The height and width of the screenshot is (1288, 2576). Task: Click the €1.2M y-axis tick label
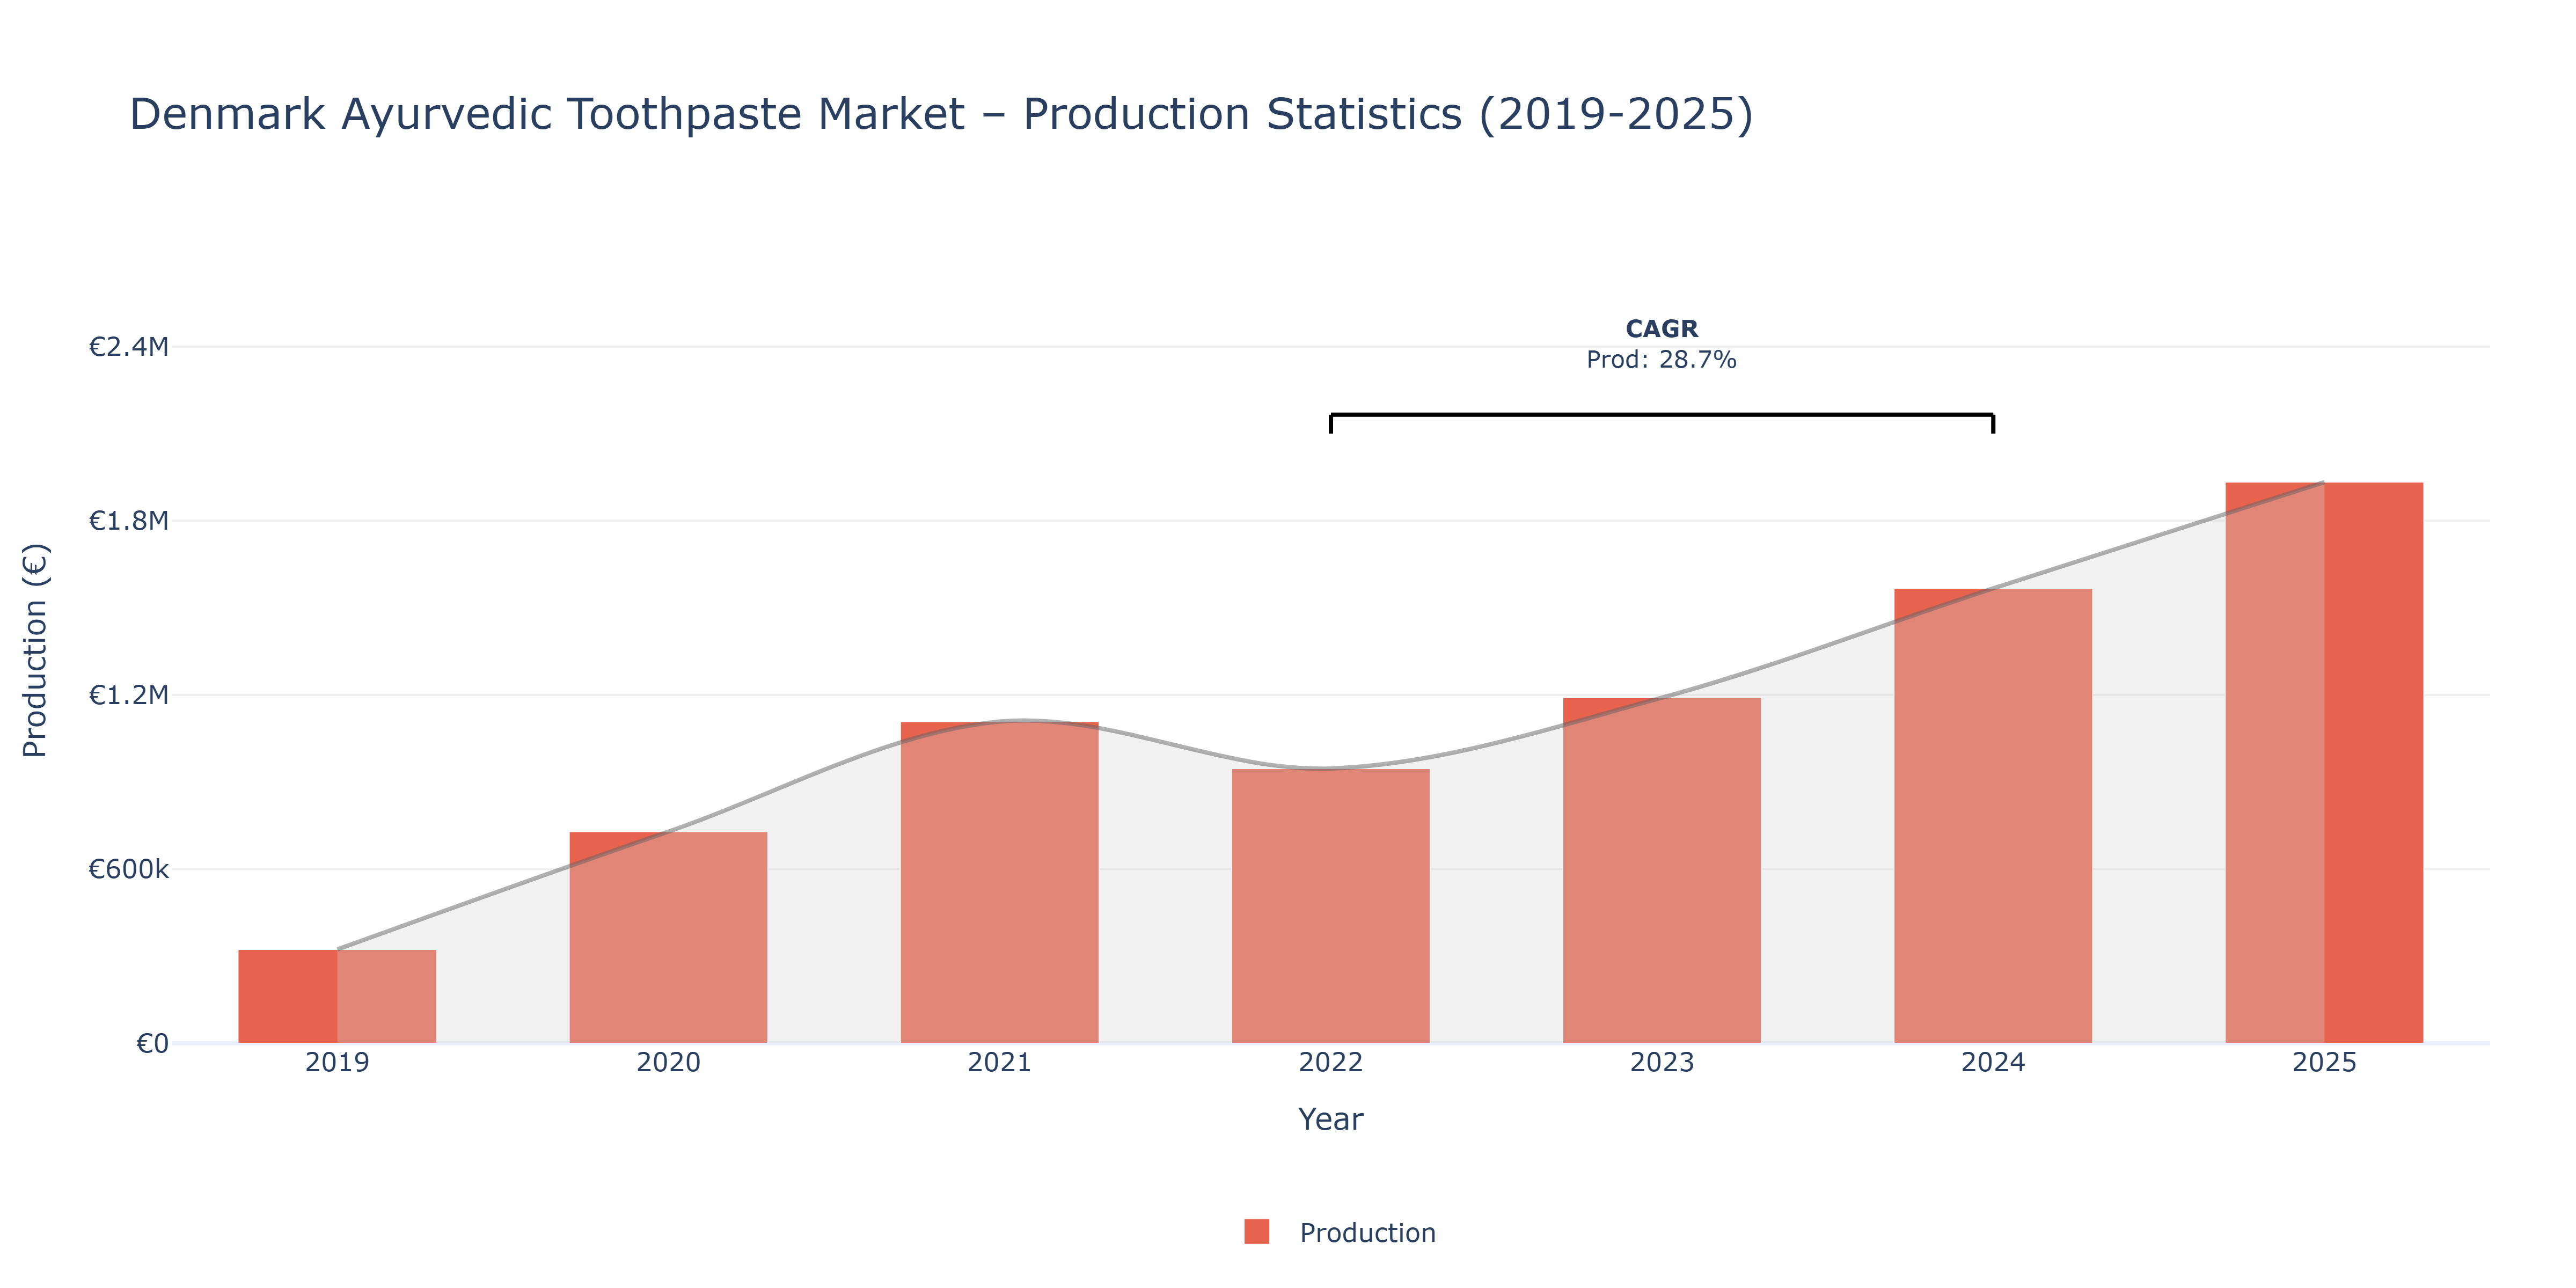pyautogui.click(x=129, y=695)
